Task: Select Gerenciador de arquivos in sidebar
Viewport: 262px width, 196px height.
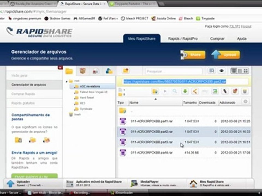Action: 34,85
